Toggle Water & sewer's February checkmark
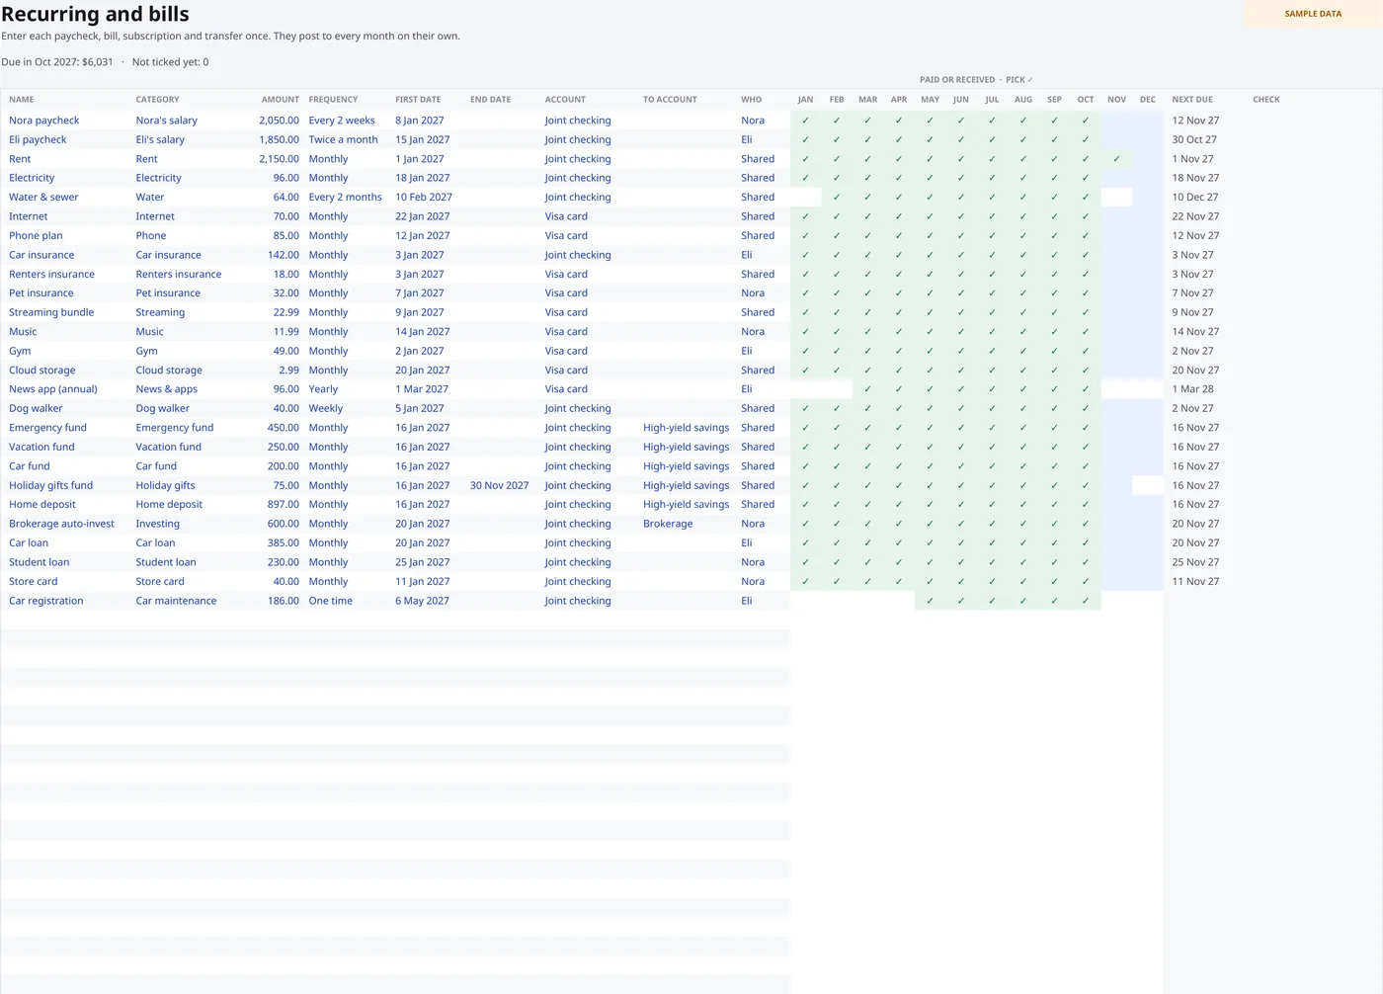The image size is (1383, 994). pyautogui.click(x=837, y=197)
